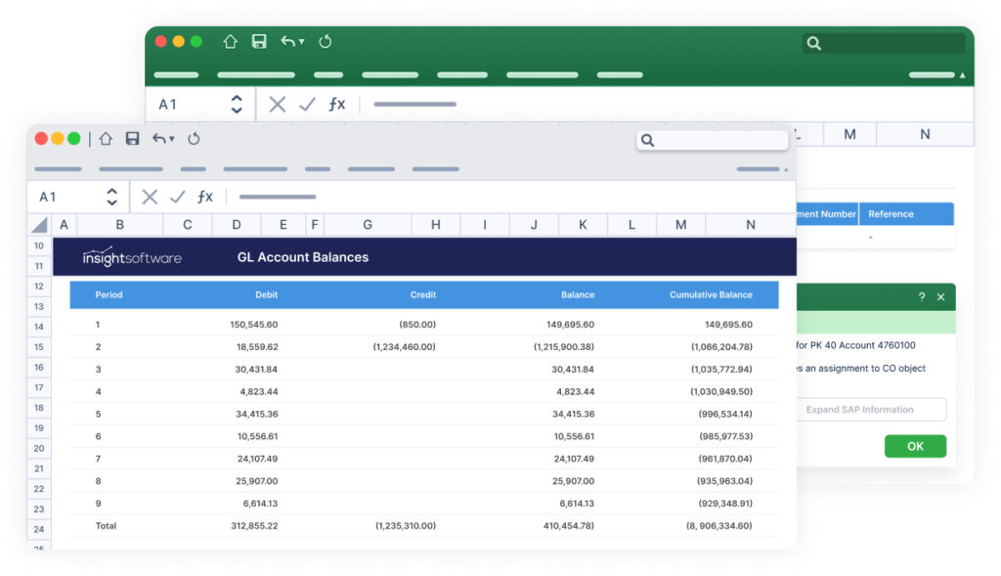Close the SAP dialog with its X
The height and width of the screenshot is (576, 1001).
(x=941, y=297)
